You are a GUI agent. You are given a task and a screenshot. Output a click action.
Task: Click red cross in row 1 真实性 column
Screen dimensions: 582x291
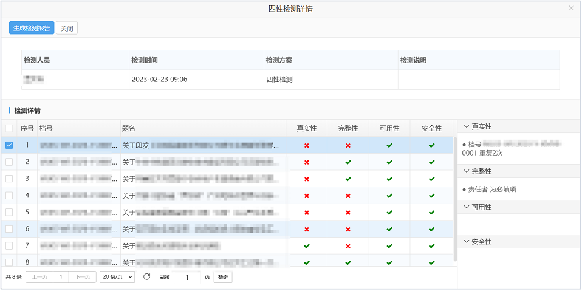point(307,145)
